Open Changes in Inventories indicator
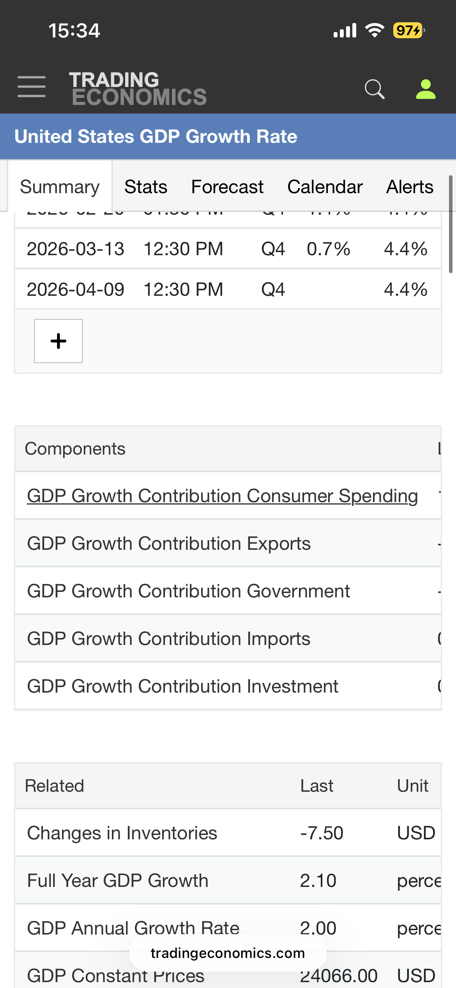The width and height of the screenshot is (456, 988). pos(122,833)
